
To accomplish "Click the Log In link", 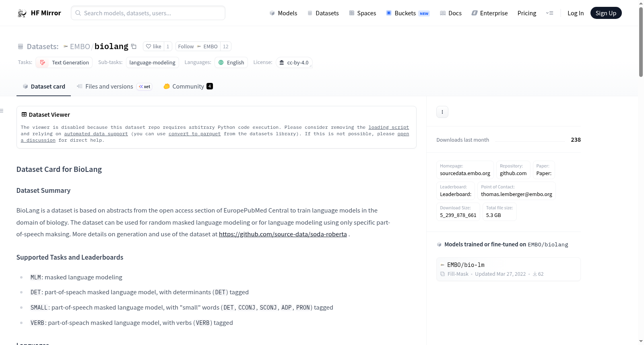I will click(576, 13).
